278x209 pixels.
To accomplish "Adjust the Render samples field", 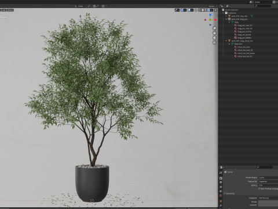I will coord(268,202).
